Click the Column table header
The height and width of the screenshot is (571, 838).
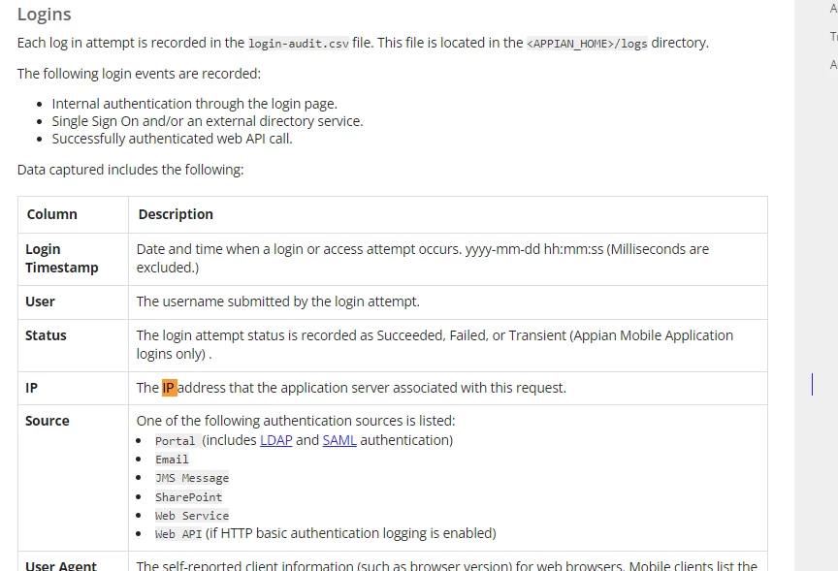click(51, 214)
